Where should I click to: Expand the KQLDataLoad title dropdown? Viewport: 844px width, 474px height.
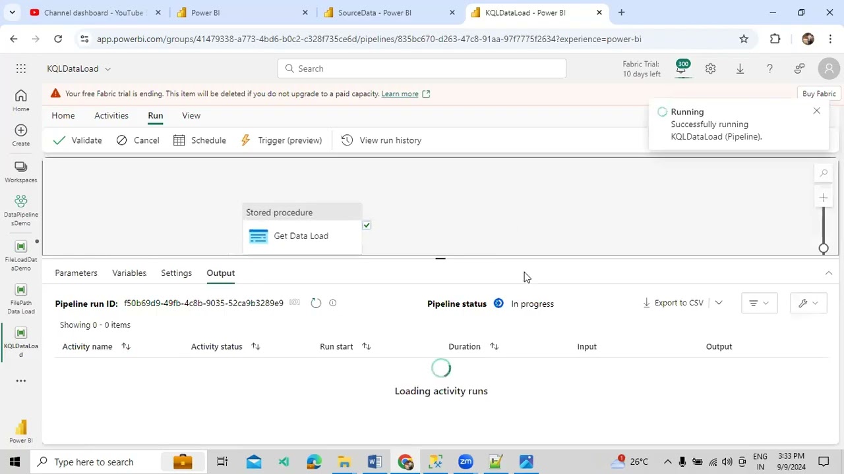107,68
